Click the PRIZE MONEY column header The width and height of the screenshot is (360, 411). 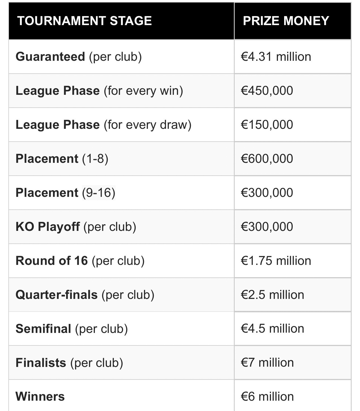(286, 21)
